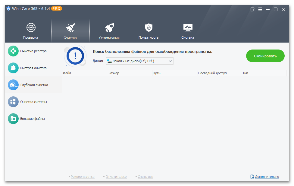
Task: Open the skin (shirt) icon in title bar
Action: pos(252,9)
